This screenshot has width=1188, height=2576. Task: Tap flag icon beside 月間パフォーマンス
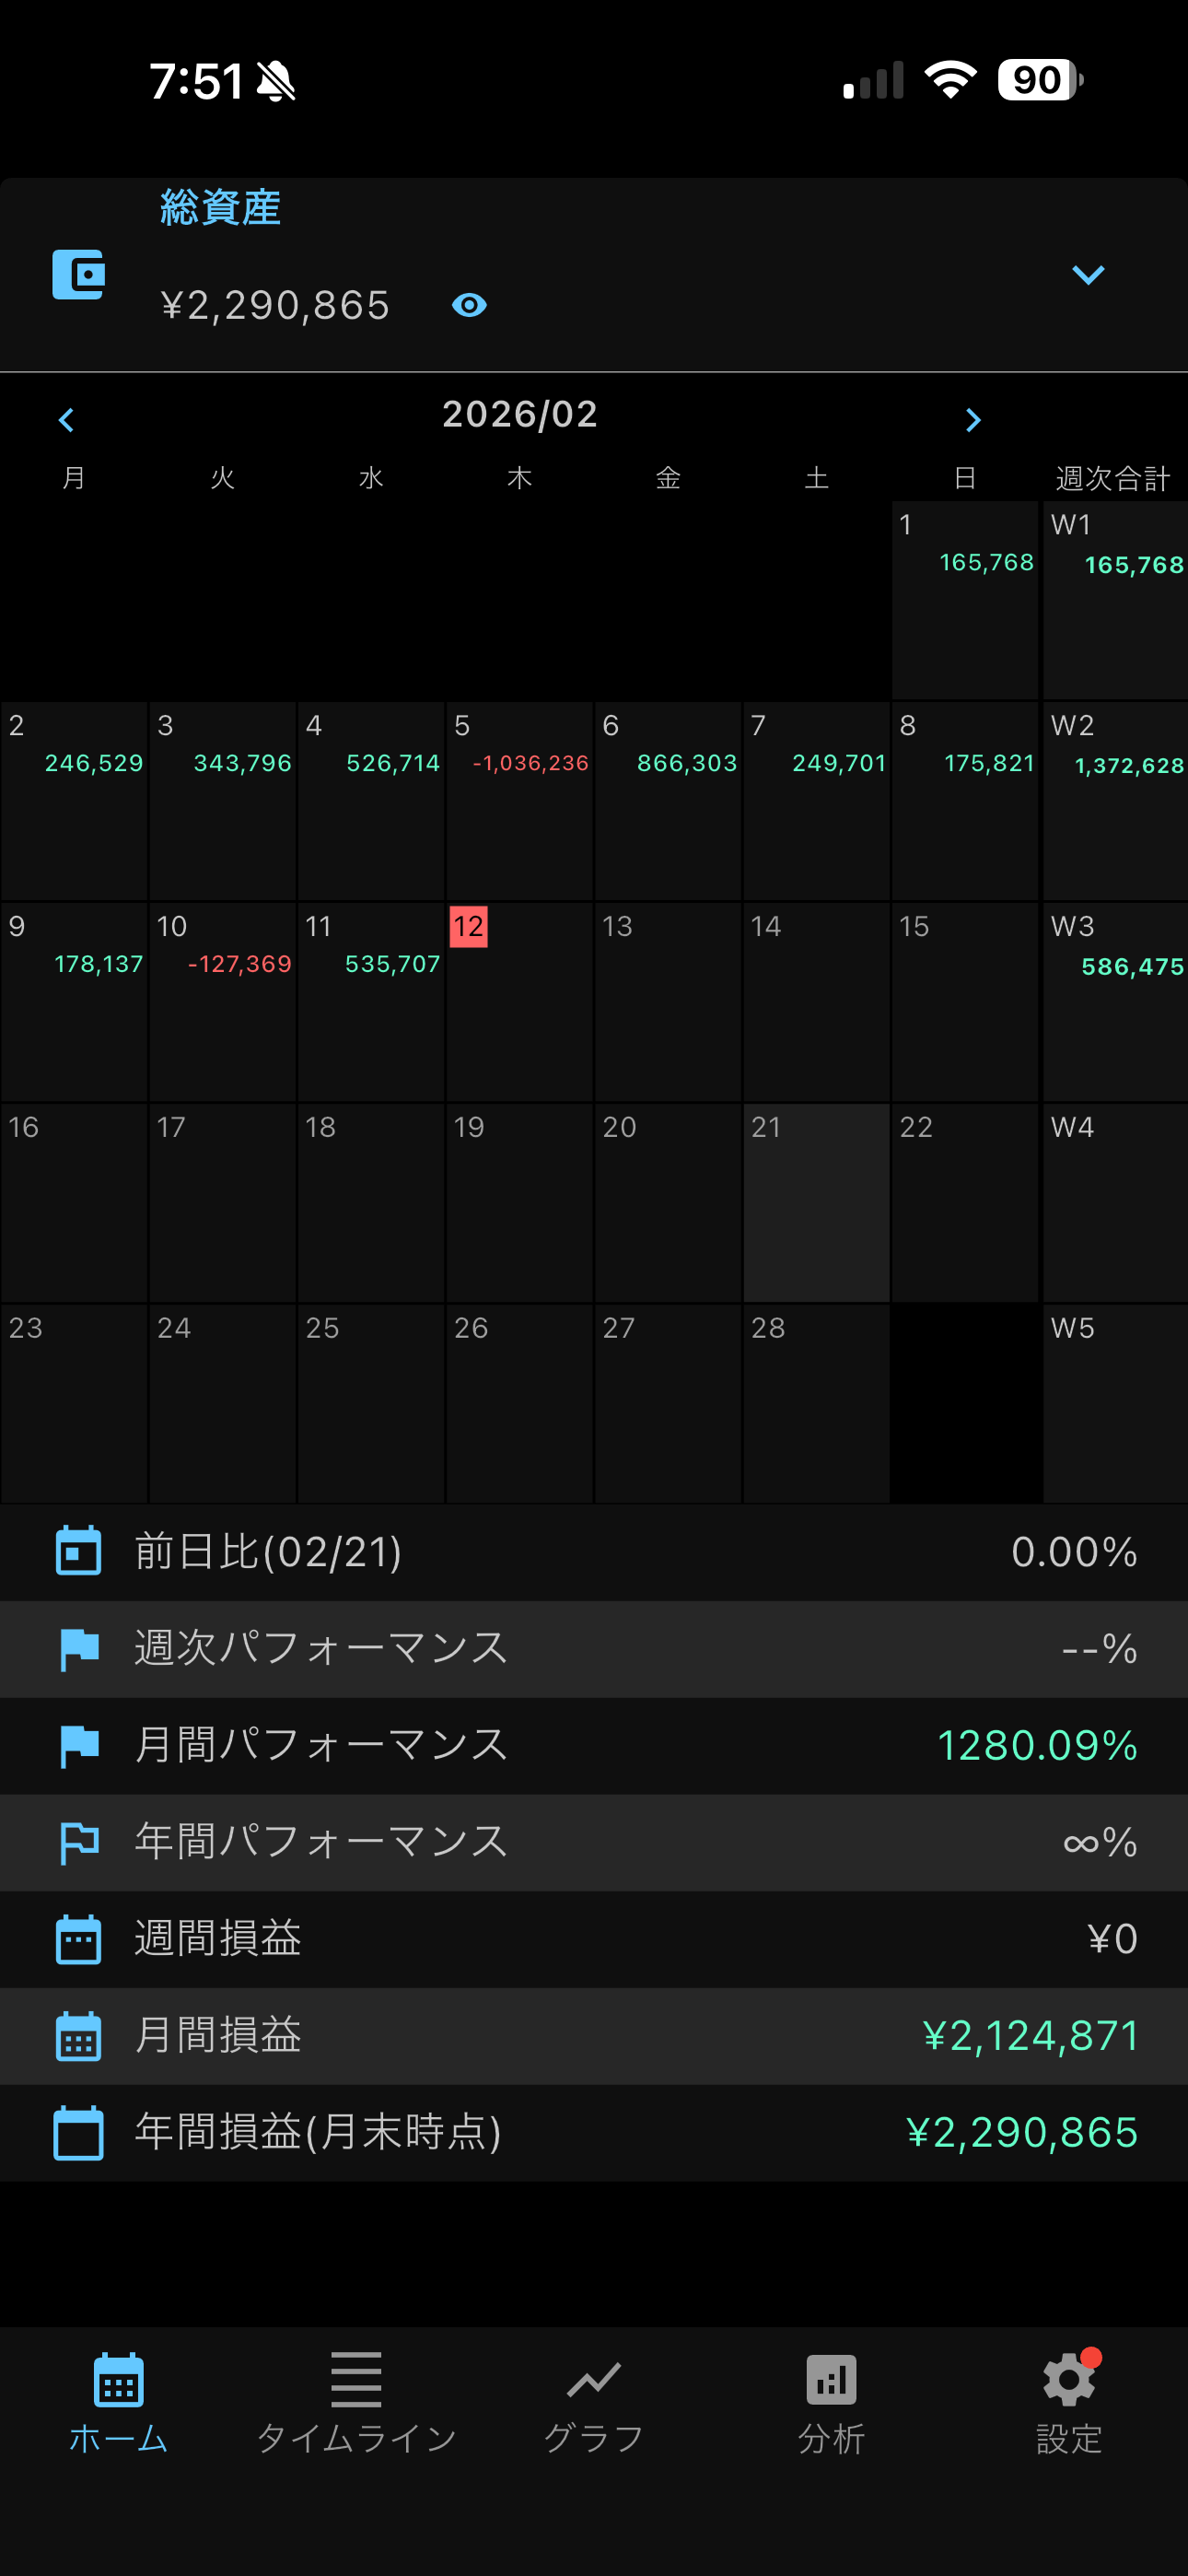[x=78, y=1746]
